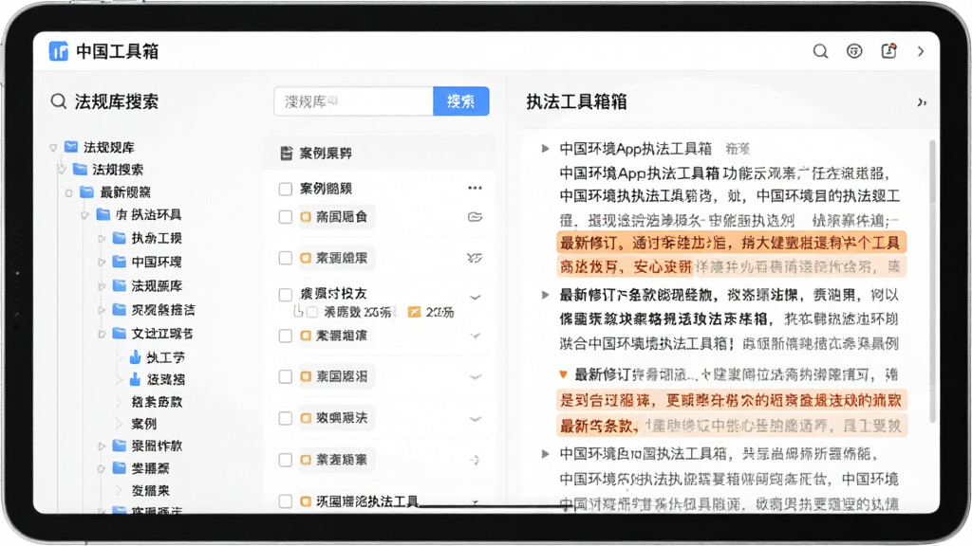Check the 敹興藏泆 checkbox
This screenshot has height=546, width=972.
[x=285, y=418]
